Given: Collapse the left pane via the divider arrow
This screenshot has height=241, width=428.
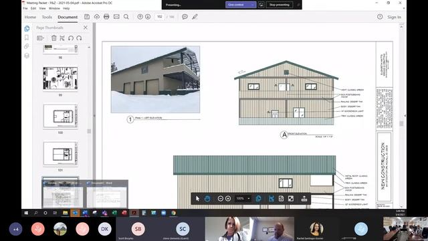Looking at the screenshot, I should coord(94,116).
